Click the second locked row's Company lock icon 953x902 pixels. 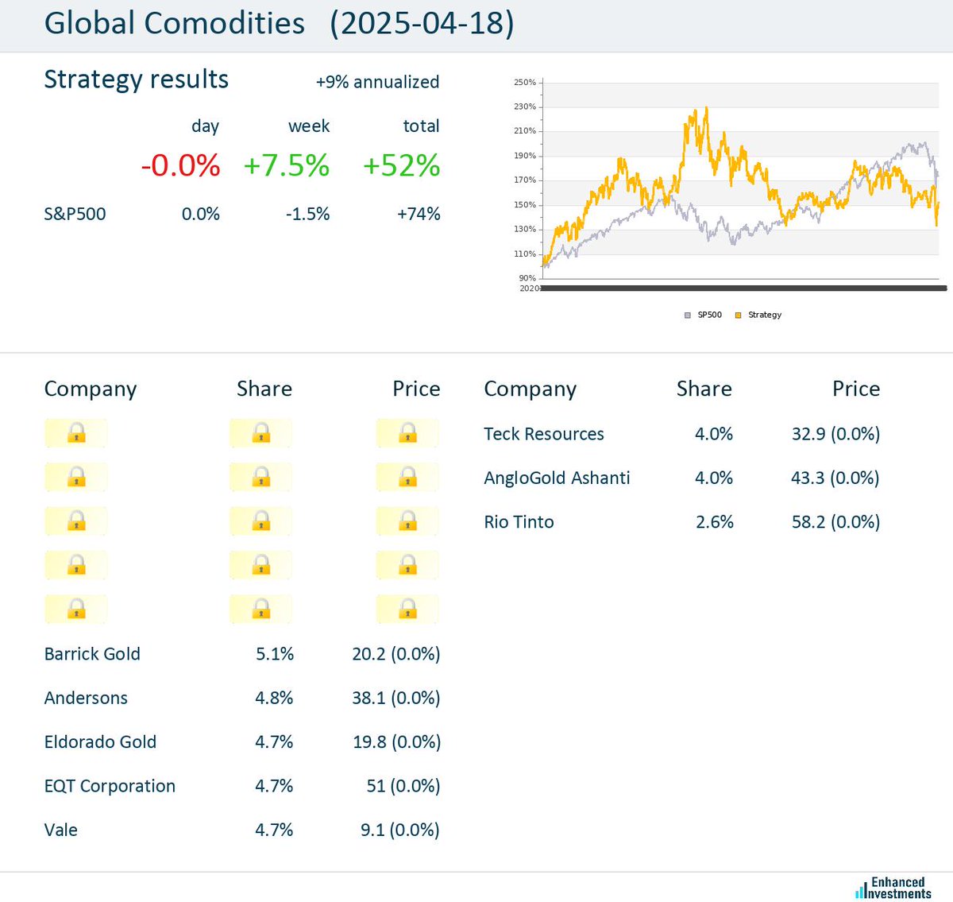coord(76,477)
